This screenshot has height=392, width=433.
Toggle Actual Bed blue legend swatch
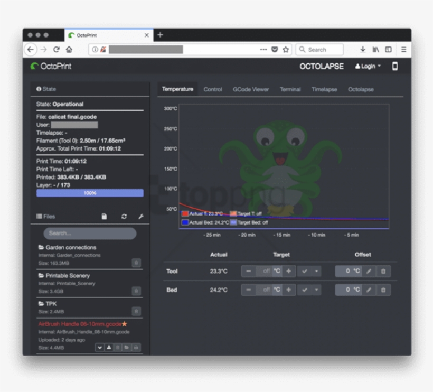coord(185,222)
